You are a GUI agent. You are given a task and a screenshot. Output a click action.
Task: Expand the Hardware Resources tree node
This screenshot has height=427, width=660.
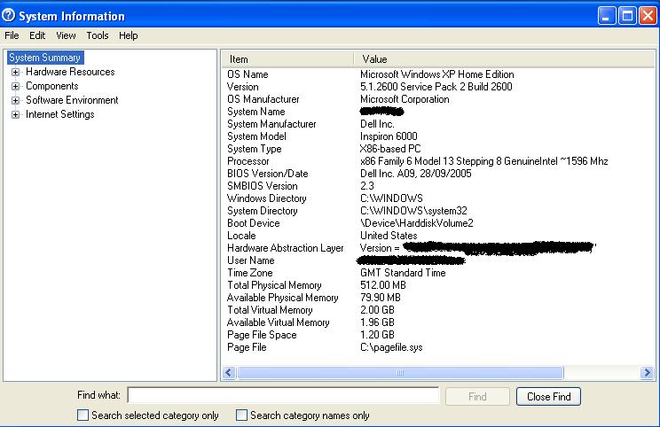[x=15, y=72]
